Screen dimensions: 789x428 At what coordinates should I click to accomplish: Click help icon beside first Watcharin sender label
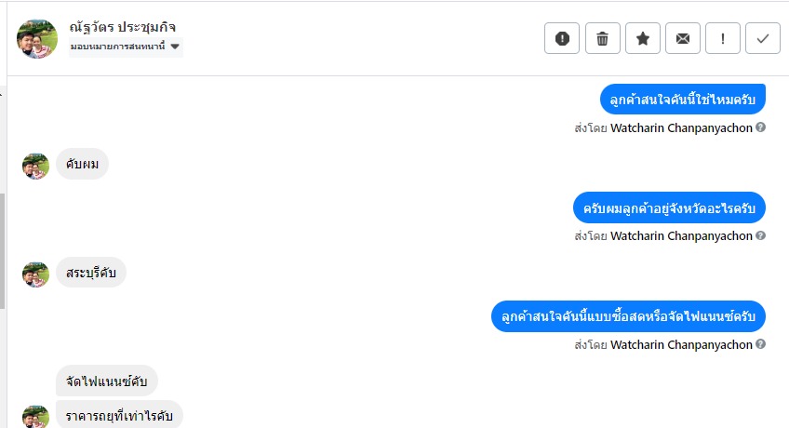(761, 127)
